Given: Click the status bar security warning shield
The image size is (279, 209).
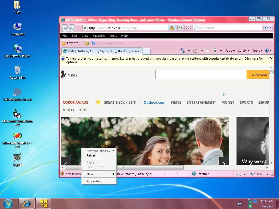Looking at the screenshot, I should [x=62, y=174].
